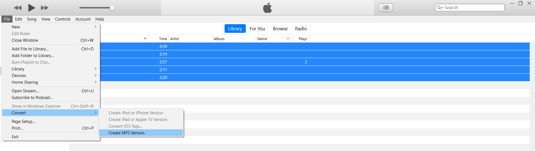This screenshot has height=151, width=535.
Task: Open the Browse section
Action: pyautogui.click(x=280, y=29)
